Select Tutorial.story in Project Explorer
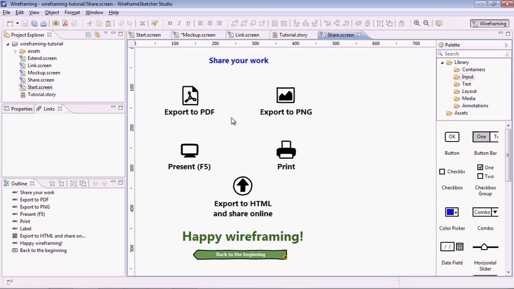This screenshot has width=514, height=289. [41, 94]
